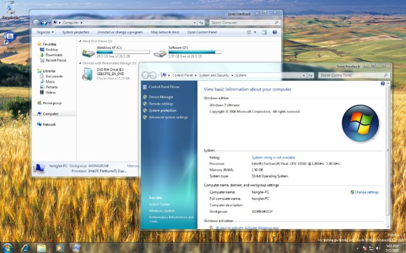Open Remote settings
The width and height of the screenshot is (406, 253).
point(161,104)
